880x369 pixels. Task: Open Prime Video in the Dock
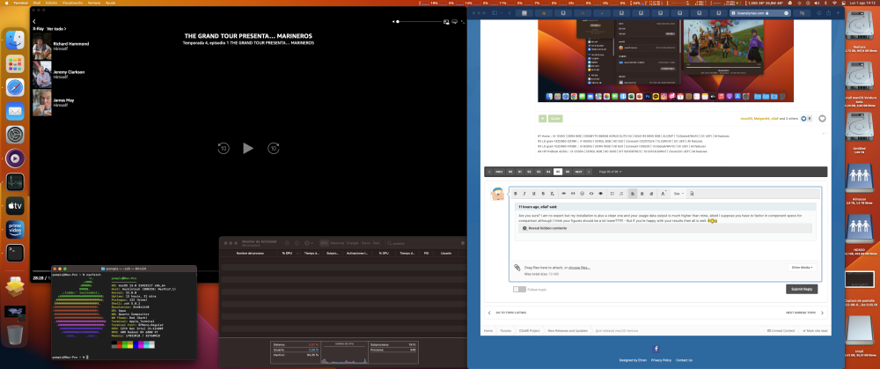point(15,229)
